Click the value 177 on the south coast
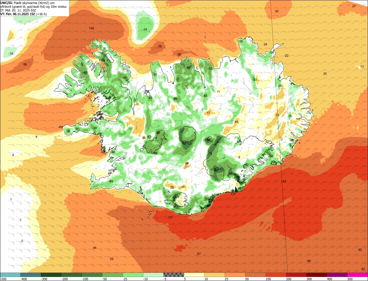The image size is (368, 281). tap(233, 194)
